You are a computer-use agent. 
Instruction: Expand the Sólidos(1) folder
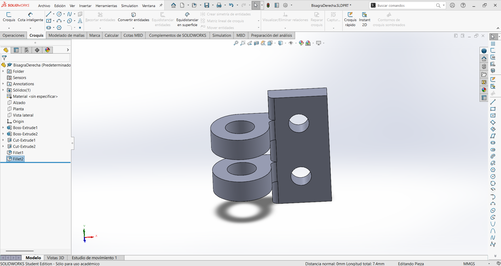pyautogui.click(x=3, y=90)
